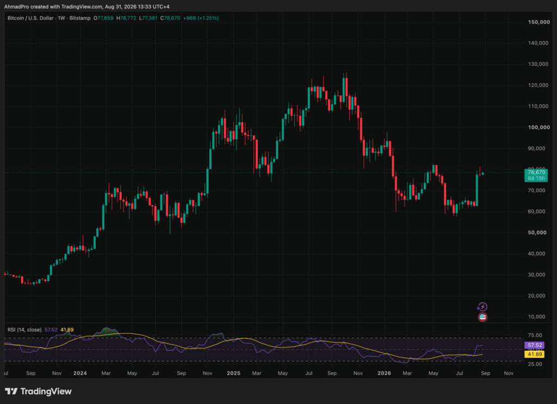Click the US flag economic event icon

pos(482,317)
